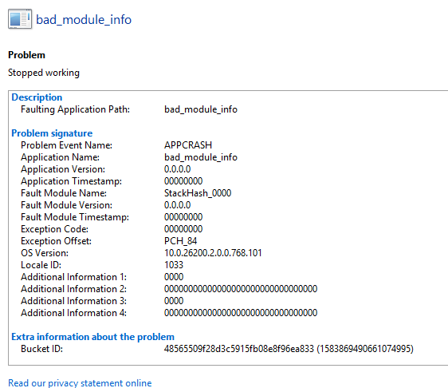The image size is (448, 388).
Task: Select the Application Name value bad_module_info
Action: pos(201,157)
